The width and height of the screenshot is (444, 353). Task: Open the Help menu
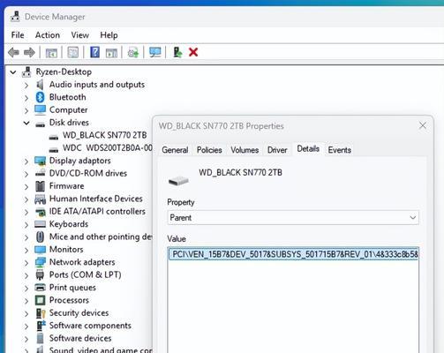tap(109, 35)
